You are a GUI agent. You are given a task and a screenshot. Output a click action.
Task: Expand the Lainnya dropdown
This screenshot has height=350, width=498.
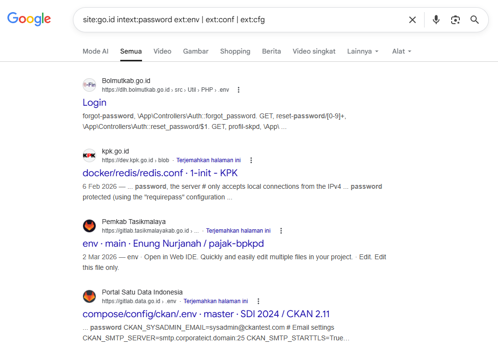click(363, 51)
